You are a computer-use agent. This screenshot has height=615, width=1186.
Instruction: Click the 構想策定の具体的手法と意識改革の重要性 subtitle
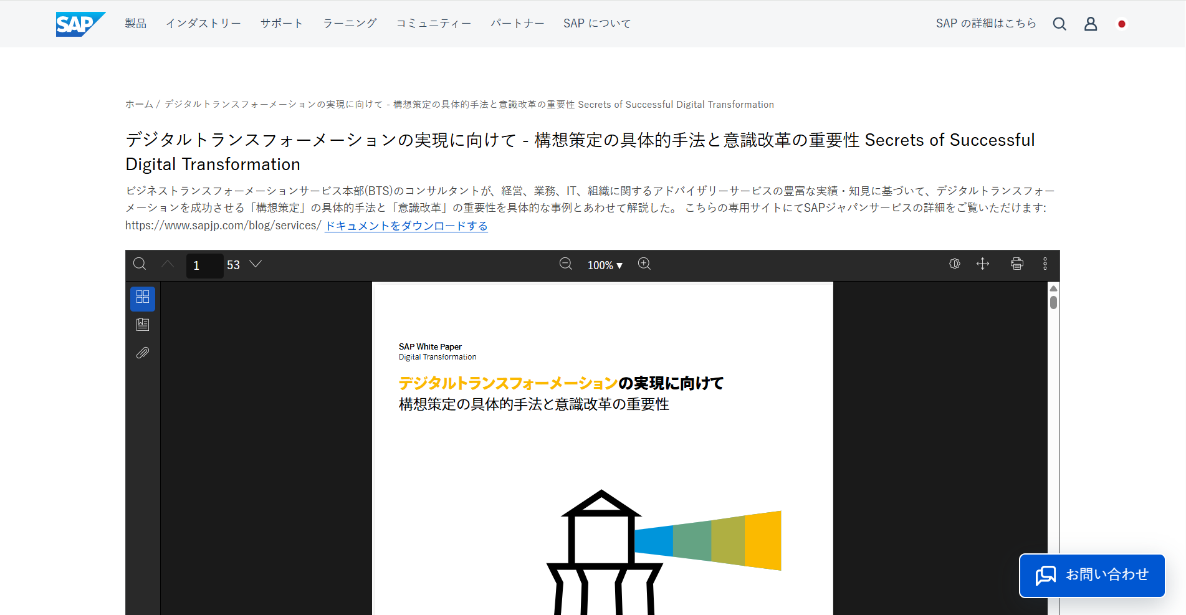[x=534, y=404]
